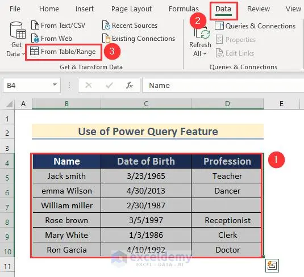
Task: Click the Recent Sources label
Action: click(135, 26)
